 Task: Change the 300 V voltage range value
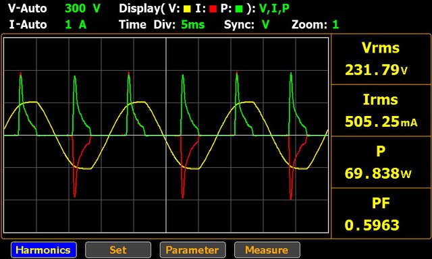(82, 9)
